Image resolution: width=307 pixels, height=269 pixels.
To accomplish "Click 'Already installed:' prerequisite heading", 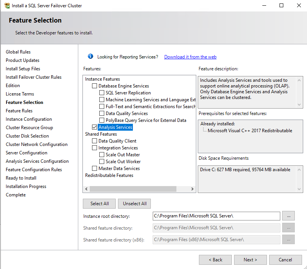I will tap(218, 124).
